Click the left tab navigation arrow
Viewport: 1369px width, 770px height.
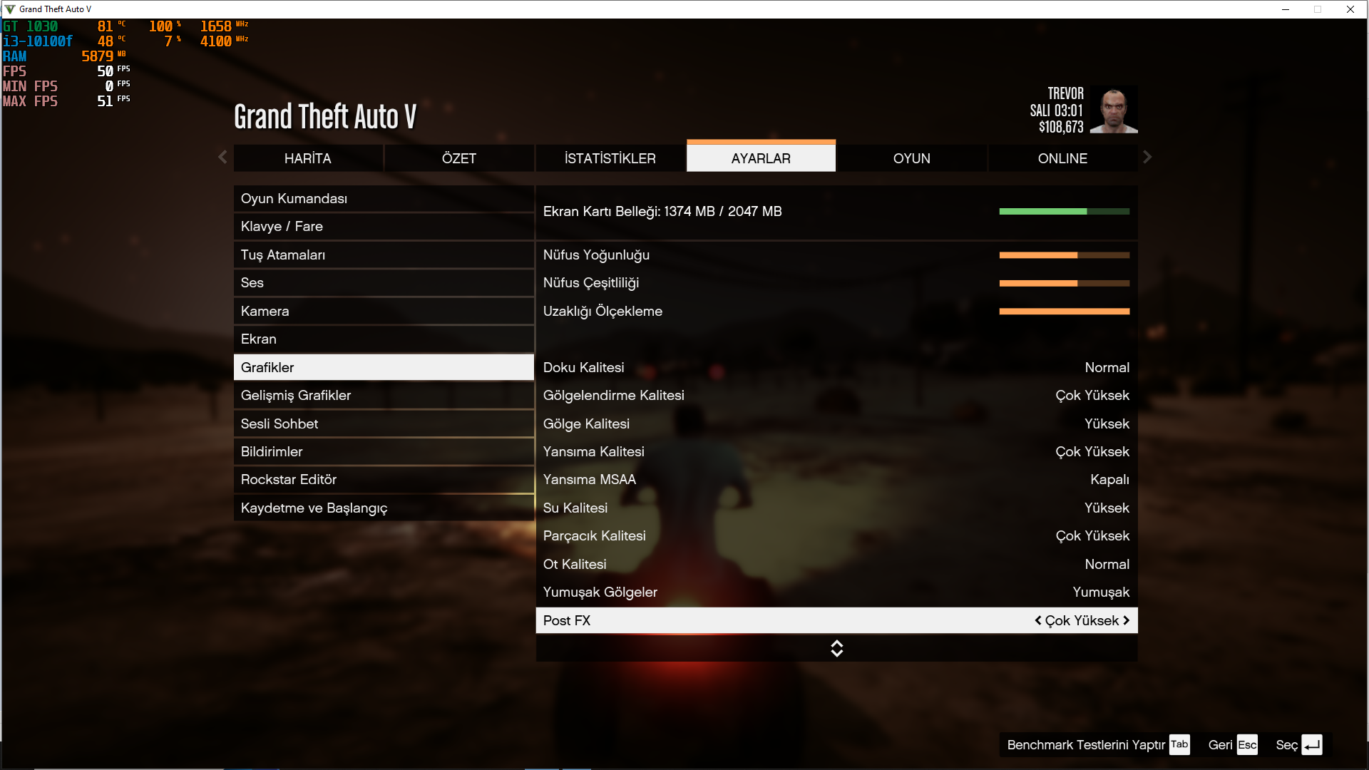(x=222, y=157)
